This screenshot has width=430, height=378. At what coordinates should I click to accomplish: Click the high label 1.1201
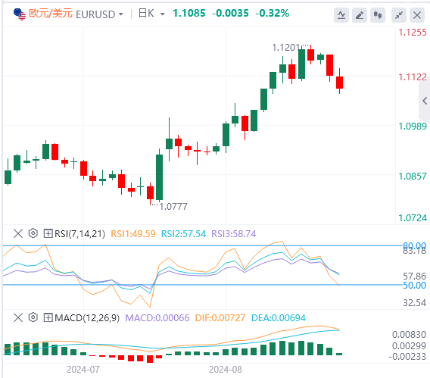[x=286, y=48]
